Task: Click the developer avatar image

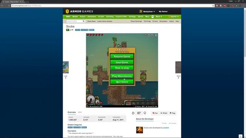Action: (140, 130)
